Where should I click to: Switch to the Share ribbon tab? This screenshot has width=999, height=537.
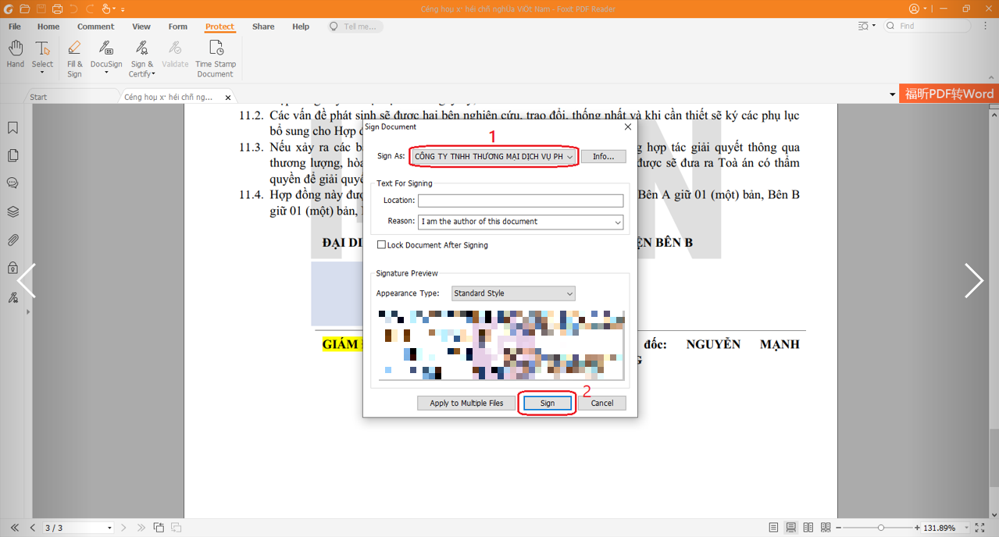tap(263, 27)
